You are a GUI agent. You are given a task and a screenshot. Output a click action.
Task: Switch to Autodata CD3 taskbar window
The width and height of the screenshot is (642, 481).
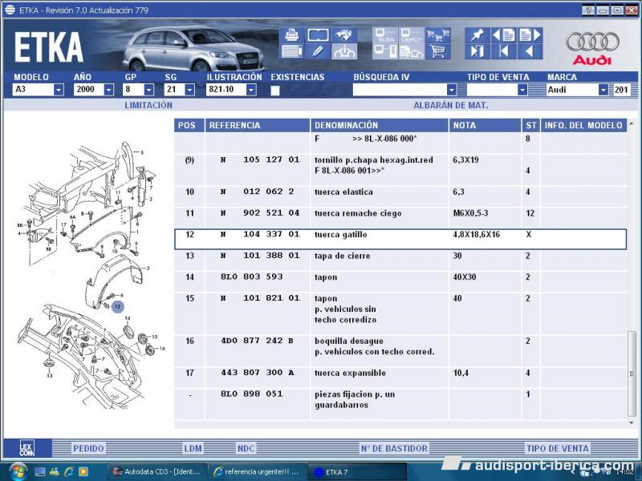(x=156, y=471)
